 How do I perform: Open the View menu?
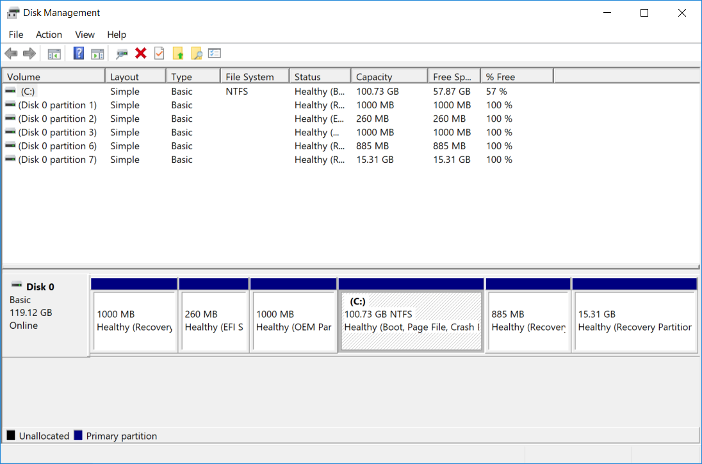click(85, 35)
